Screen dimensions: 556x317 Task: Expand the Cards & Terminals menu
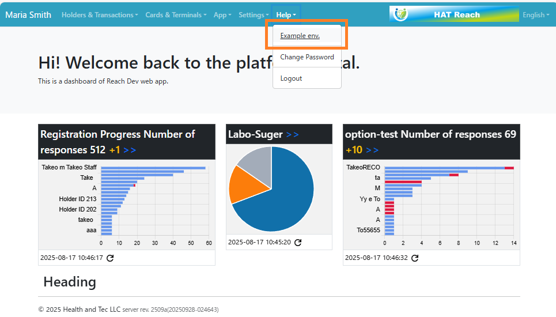[x=176, y=15]
